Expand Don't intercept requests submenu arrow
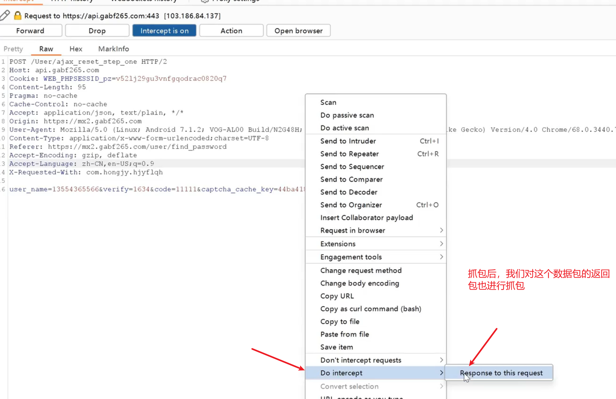This screenshot has width=616, height=399. [x=441, y=360]
